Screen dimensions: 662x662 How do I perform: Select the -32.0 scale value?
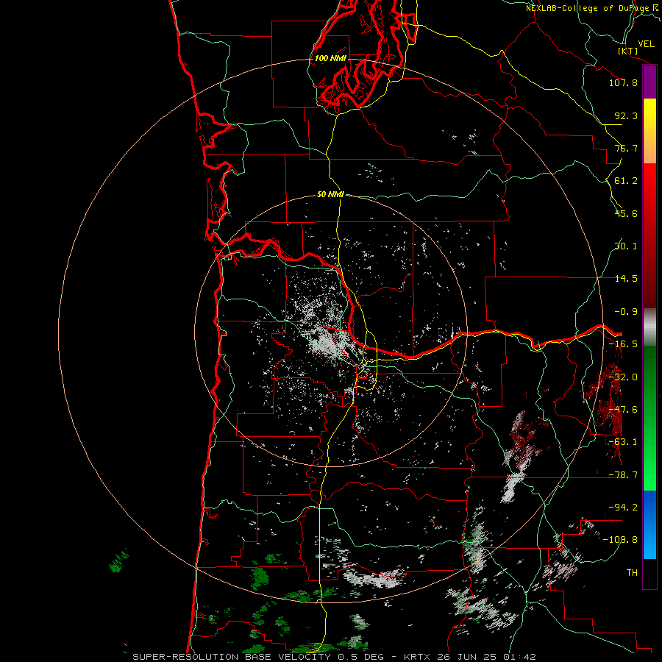pos(623,377)
